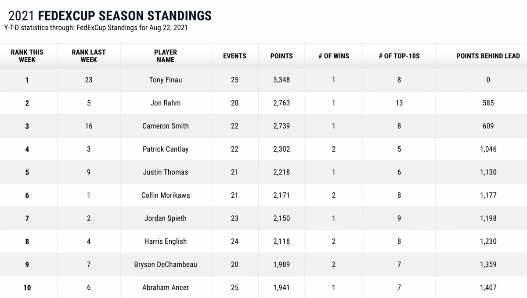Open Harris English's player entry
Image resolution: width=527 pixels, height=298 pixels.
166,241
